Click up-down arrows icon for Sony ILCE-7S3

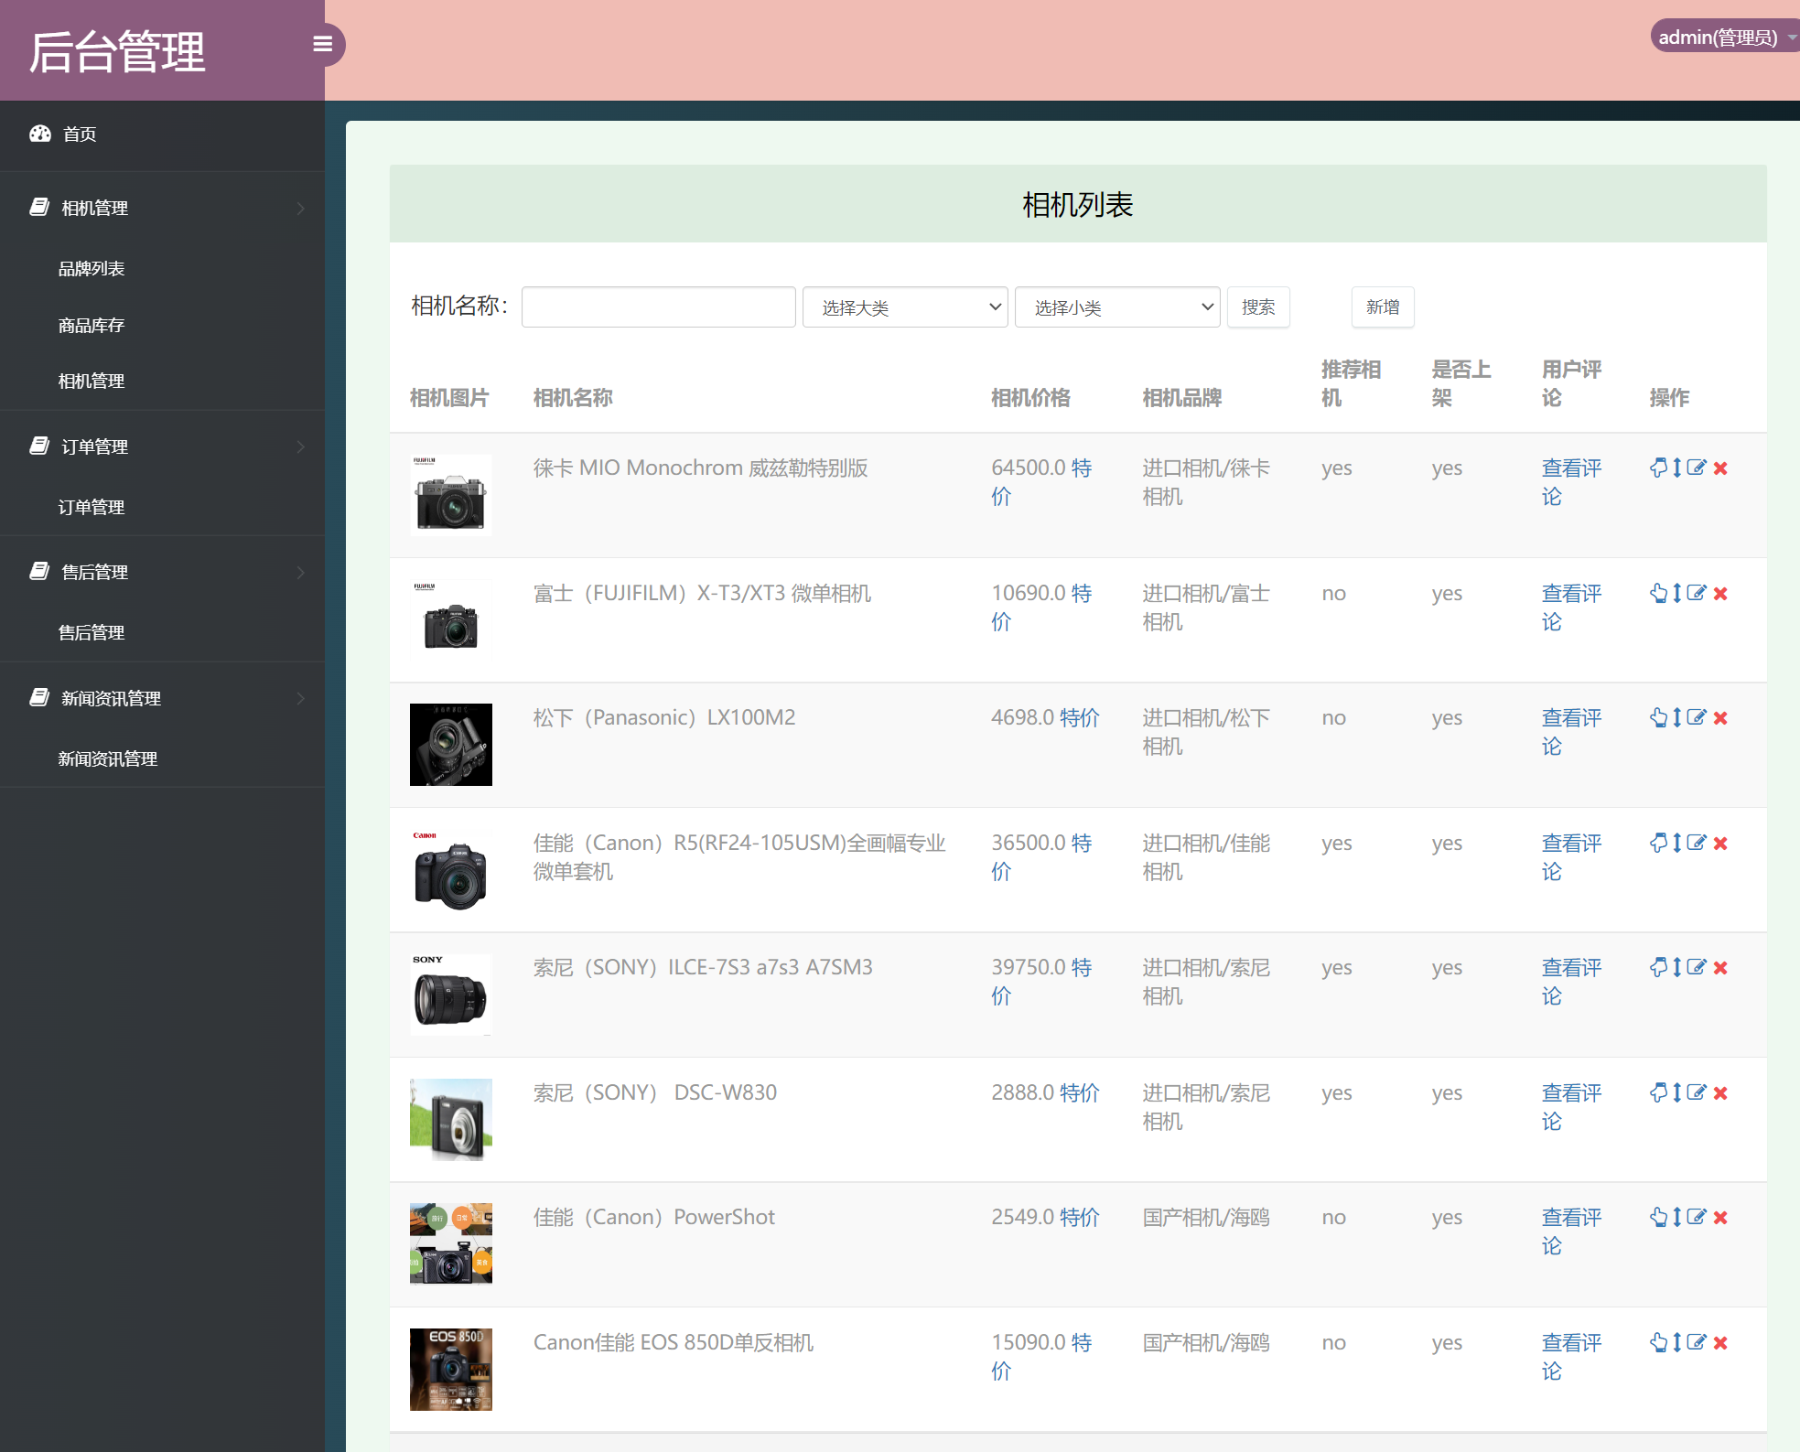pos(1677,967)
